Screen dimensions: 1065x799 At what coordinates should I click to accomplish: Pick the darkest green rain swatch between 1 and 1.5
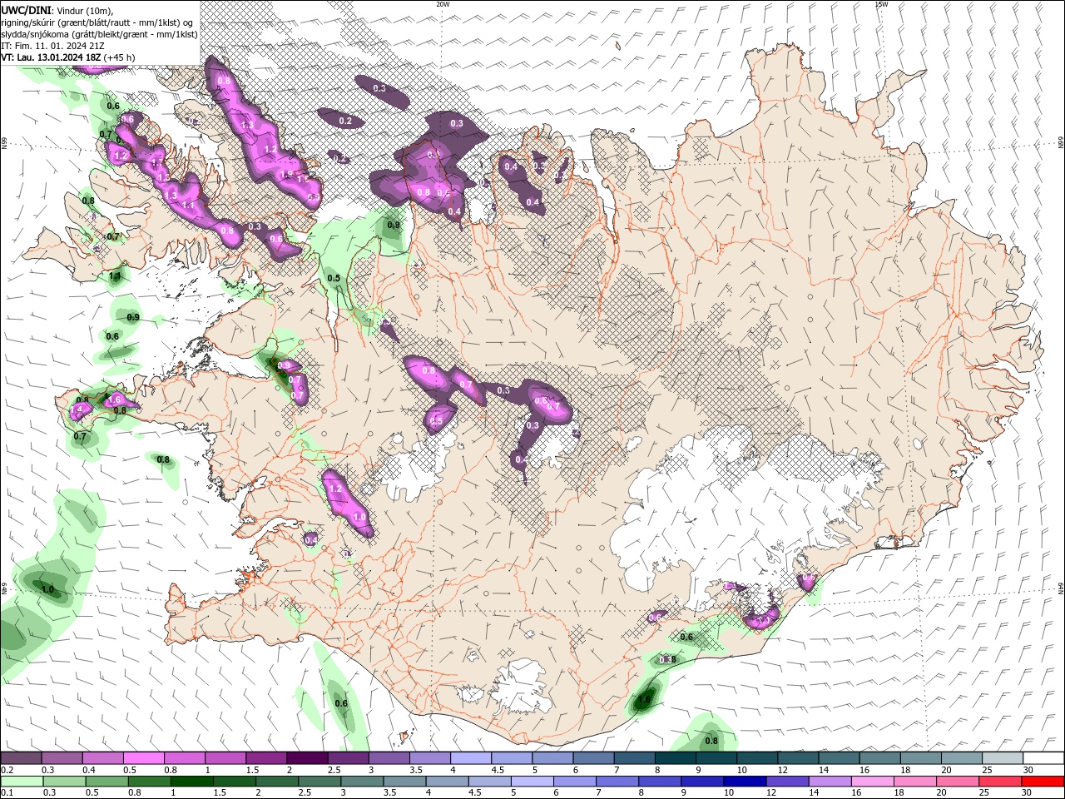(x=191, y=782)
